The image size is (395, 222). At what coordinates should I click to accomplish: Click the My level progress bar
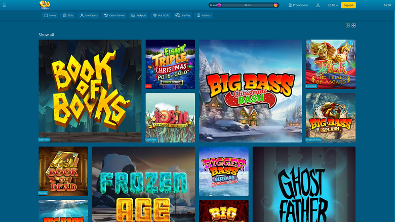pyautogui.click(x=248, y=5)
